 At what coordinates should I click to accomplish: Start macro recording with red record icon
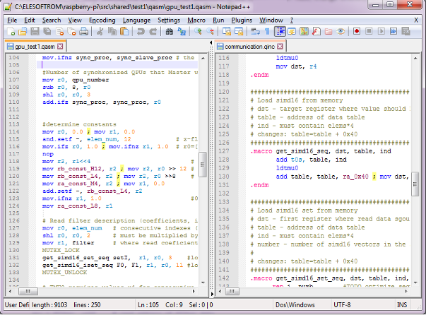(x=357, y=32)
